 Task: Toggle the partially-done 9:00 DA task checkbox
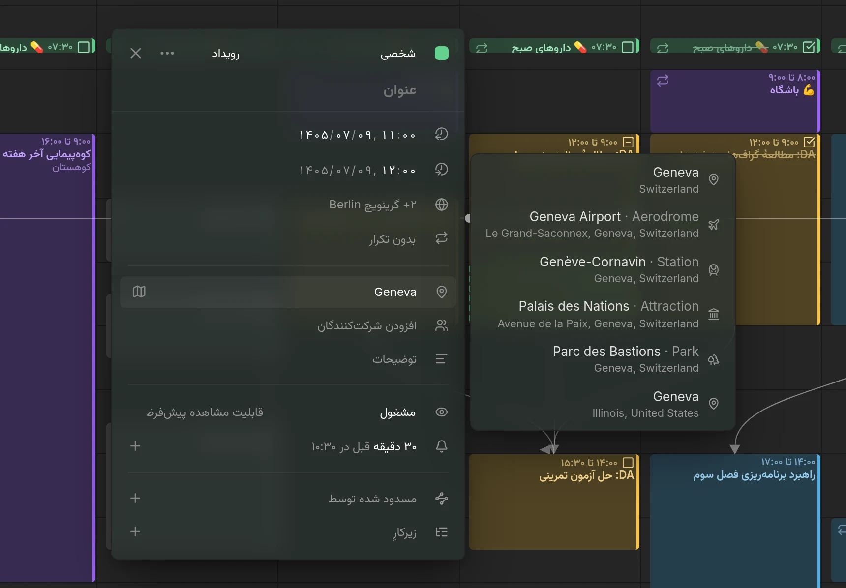pyautogui.click(x=628, y=142)
